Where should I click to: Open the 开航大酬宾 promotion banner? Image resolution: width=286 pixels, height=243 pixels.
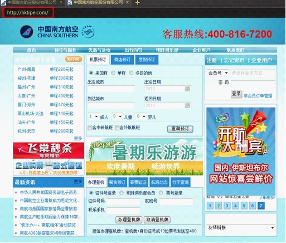[x=241, y=152]
